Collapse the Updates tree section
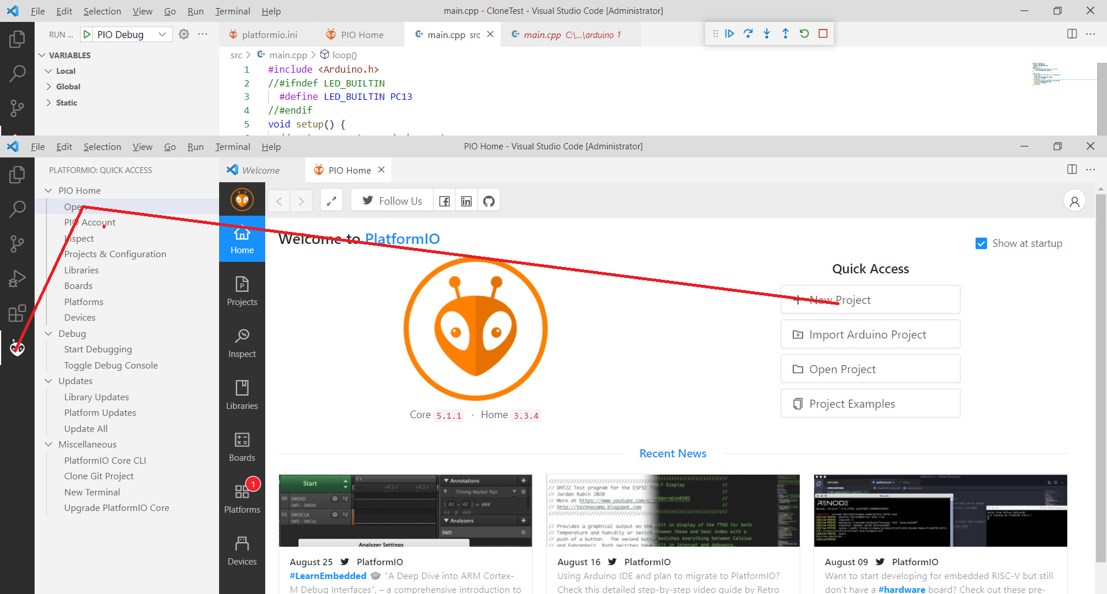1107x594 pixels. [x=48, y=381]
